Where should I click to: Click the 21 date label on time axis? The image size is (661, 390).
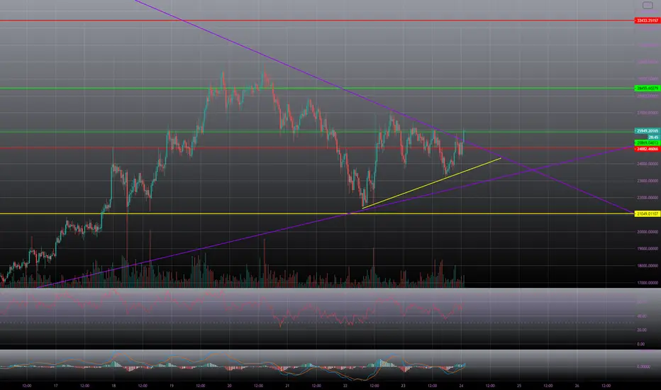coord(287,385)
